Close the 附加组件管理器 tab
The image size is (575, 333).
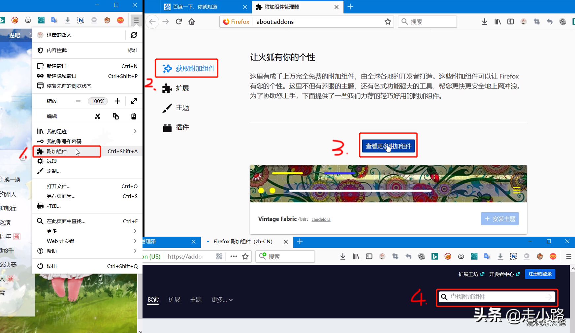pyautogui.click(x=336, y=7)
